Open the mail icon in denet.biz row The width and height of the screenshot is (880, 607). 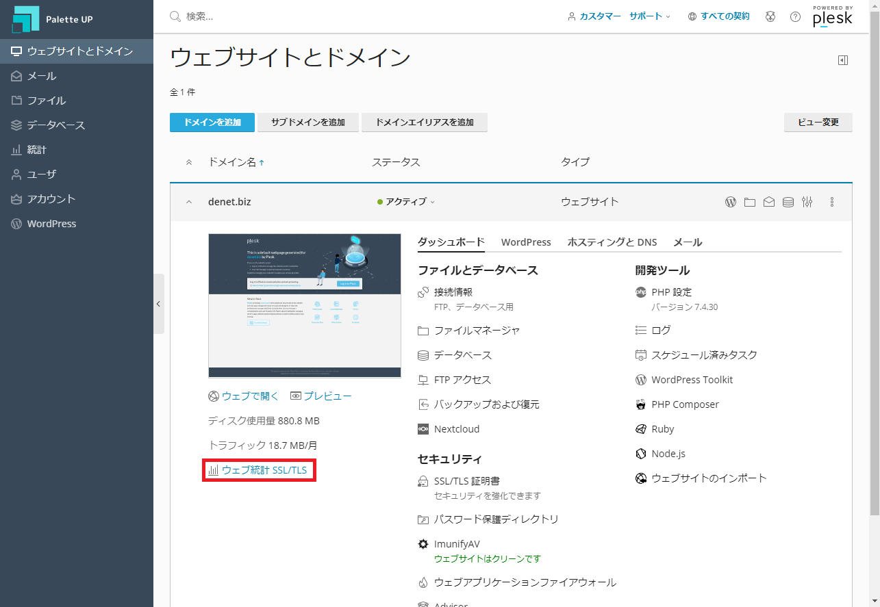(x=769, y=202)
